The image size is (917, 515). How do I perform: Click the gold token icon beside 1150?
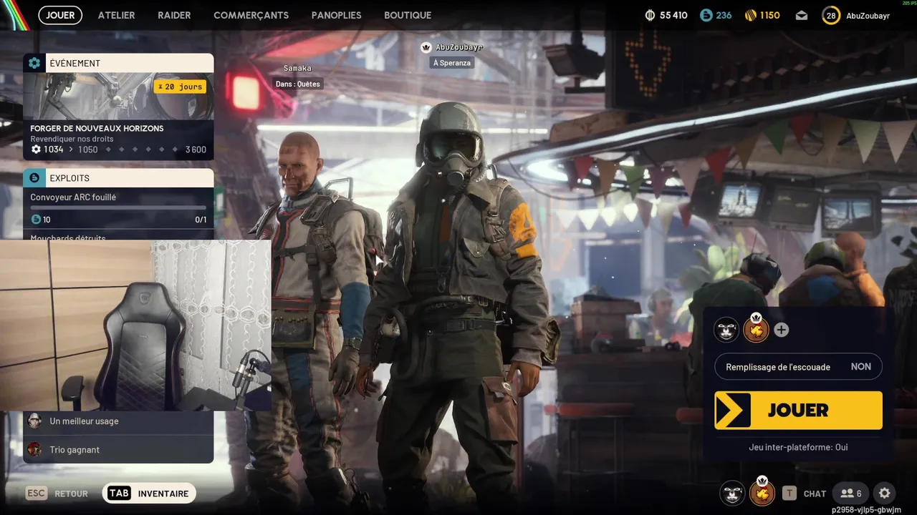751,15
